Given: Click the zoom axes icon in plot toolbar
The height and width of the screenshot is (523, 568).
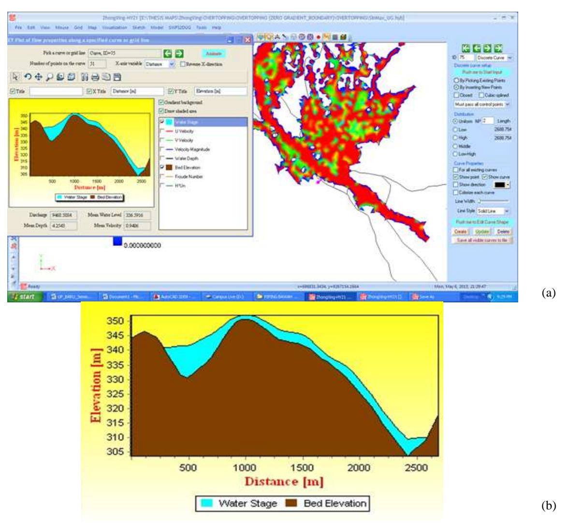Looking at the screenshot, I should (x=60, y=77).
